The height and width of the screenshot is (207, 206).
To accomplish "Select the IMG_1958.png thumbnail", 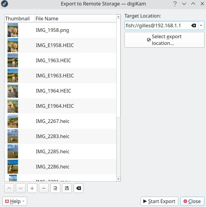I will coord(13,30).
